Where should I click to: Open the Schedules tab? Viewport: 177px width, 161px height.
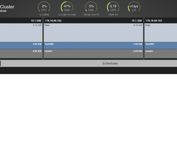[110, 63]
